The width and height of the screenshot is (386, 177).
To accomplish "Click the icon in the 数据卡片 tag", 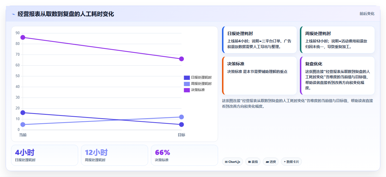I will coord(285,162).
